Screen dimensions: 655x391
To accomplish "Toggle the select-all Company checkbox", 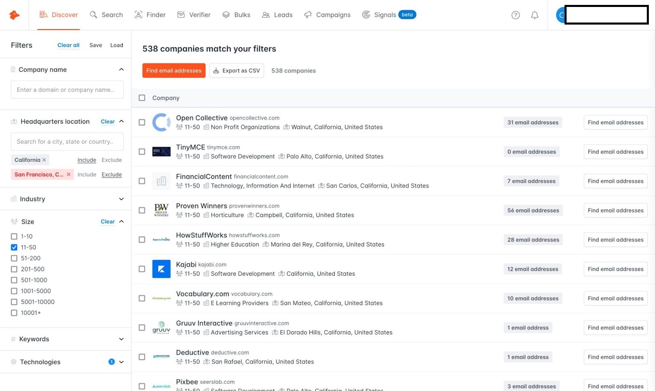I will pos(142,98).
